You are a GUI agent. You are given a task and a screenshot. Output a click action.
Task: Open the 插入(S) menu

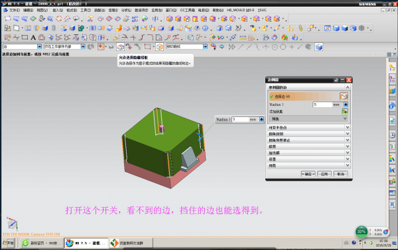click(x=58, y=10)
